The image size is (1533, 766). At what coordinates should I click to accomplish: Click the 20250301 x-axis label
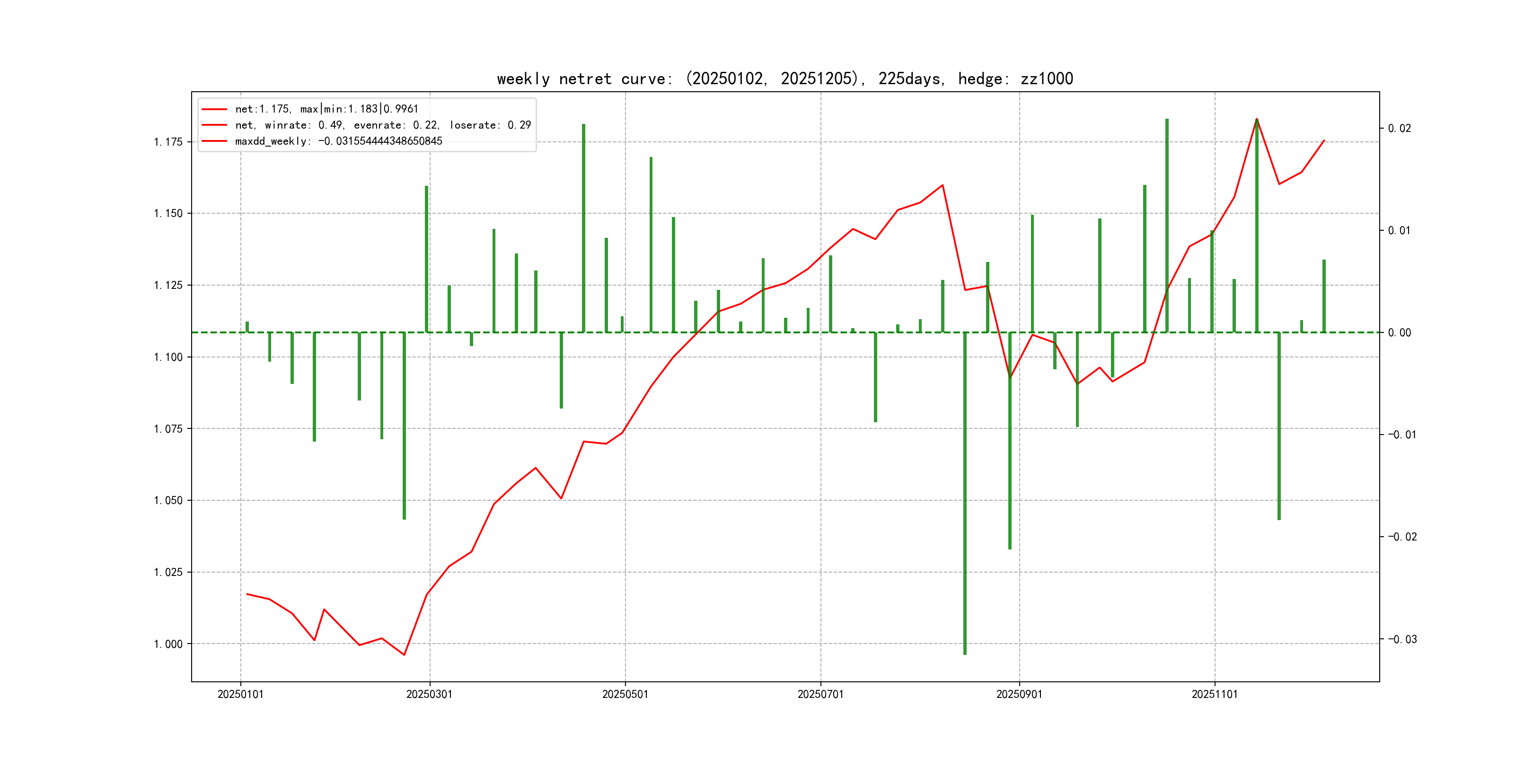coord(429,694)
